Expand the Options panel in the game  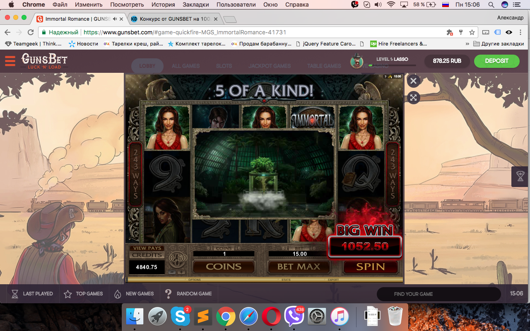pyautogui.click(x=194, y=280)
